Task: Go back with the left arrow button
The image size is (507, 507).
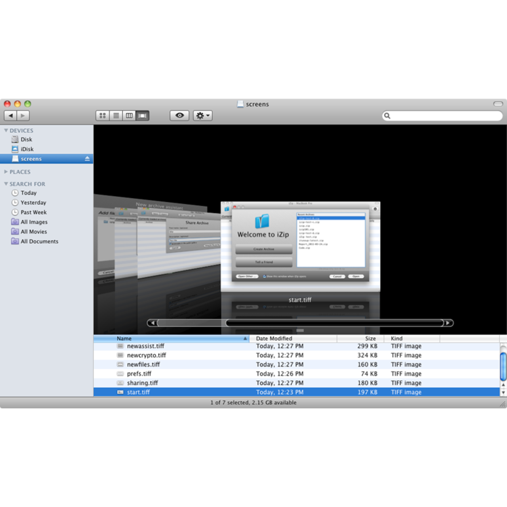Action: tap(11, 116)
